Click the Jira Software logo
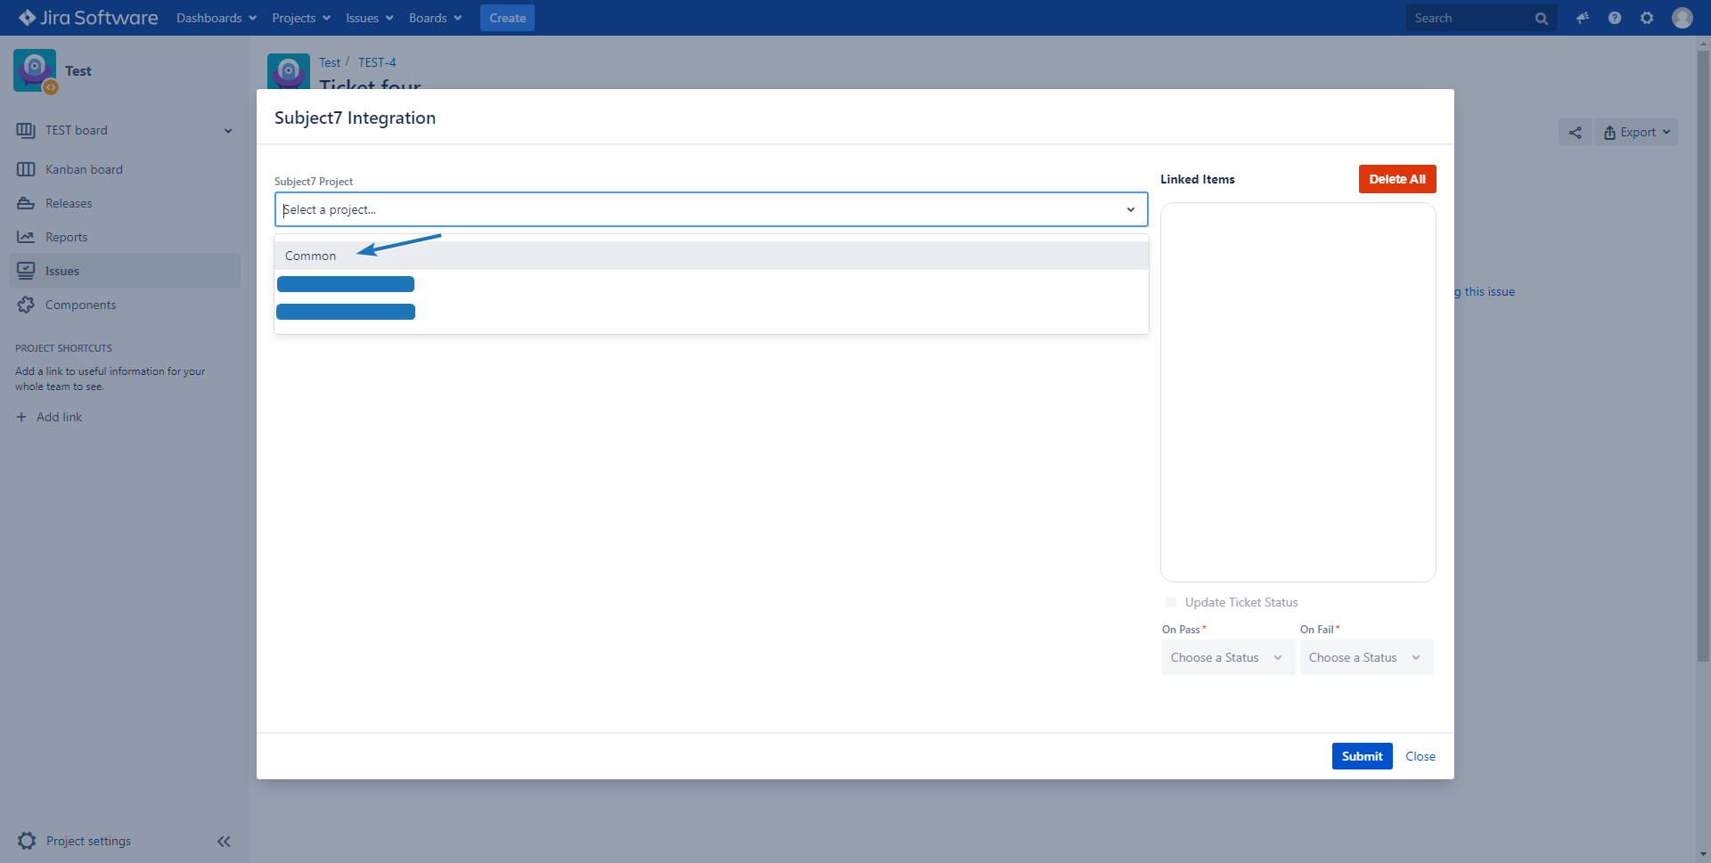 coord(88,18)
